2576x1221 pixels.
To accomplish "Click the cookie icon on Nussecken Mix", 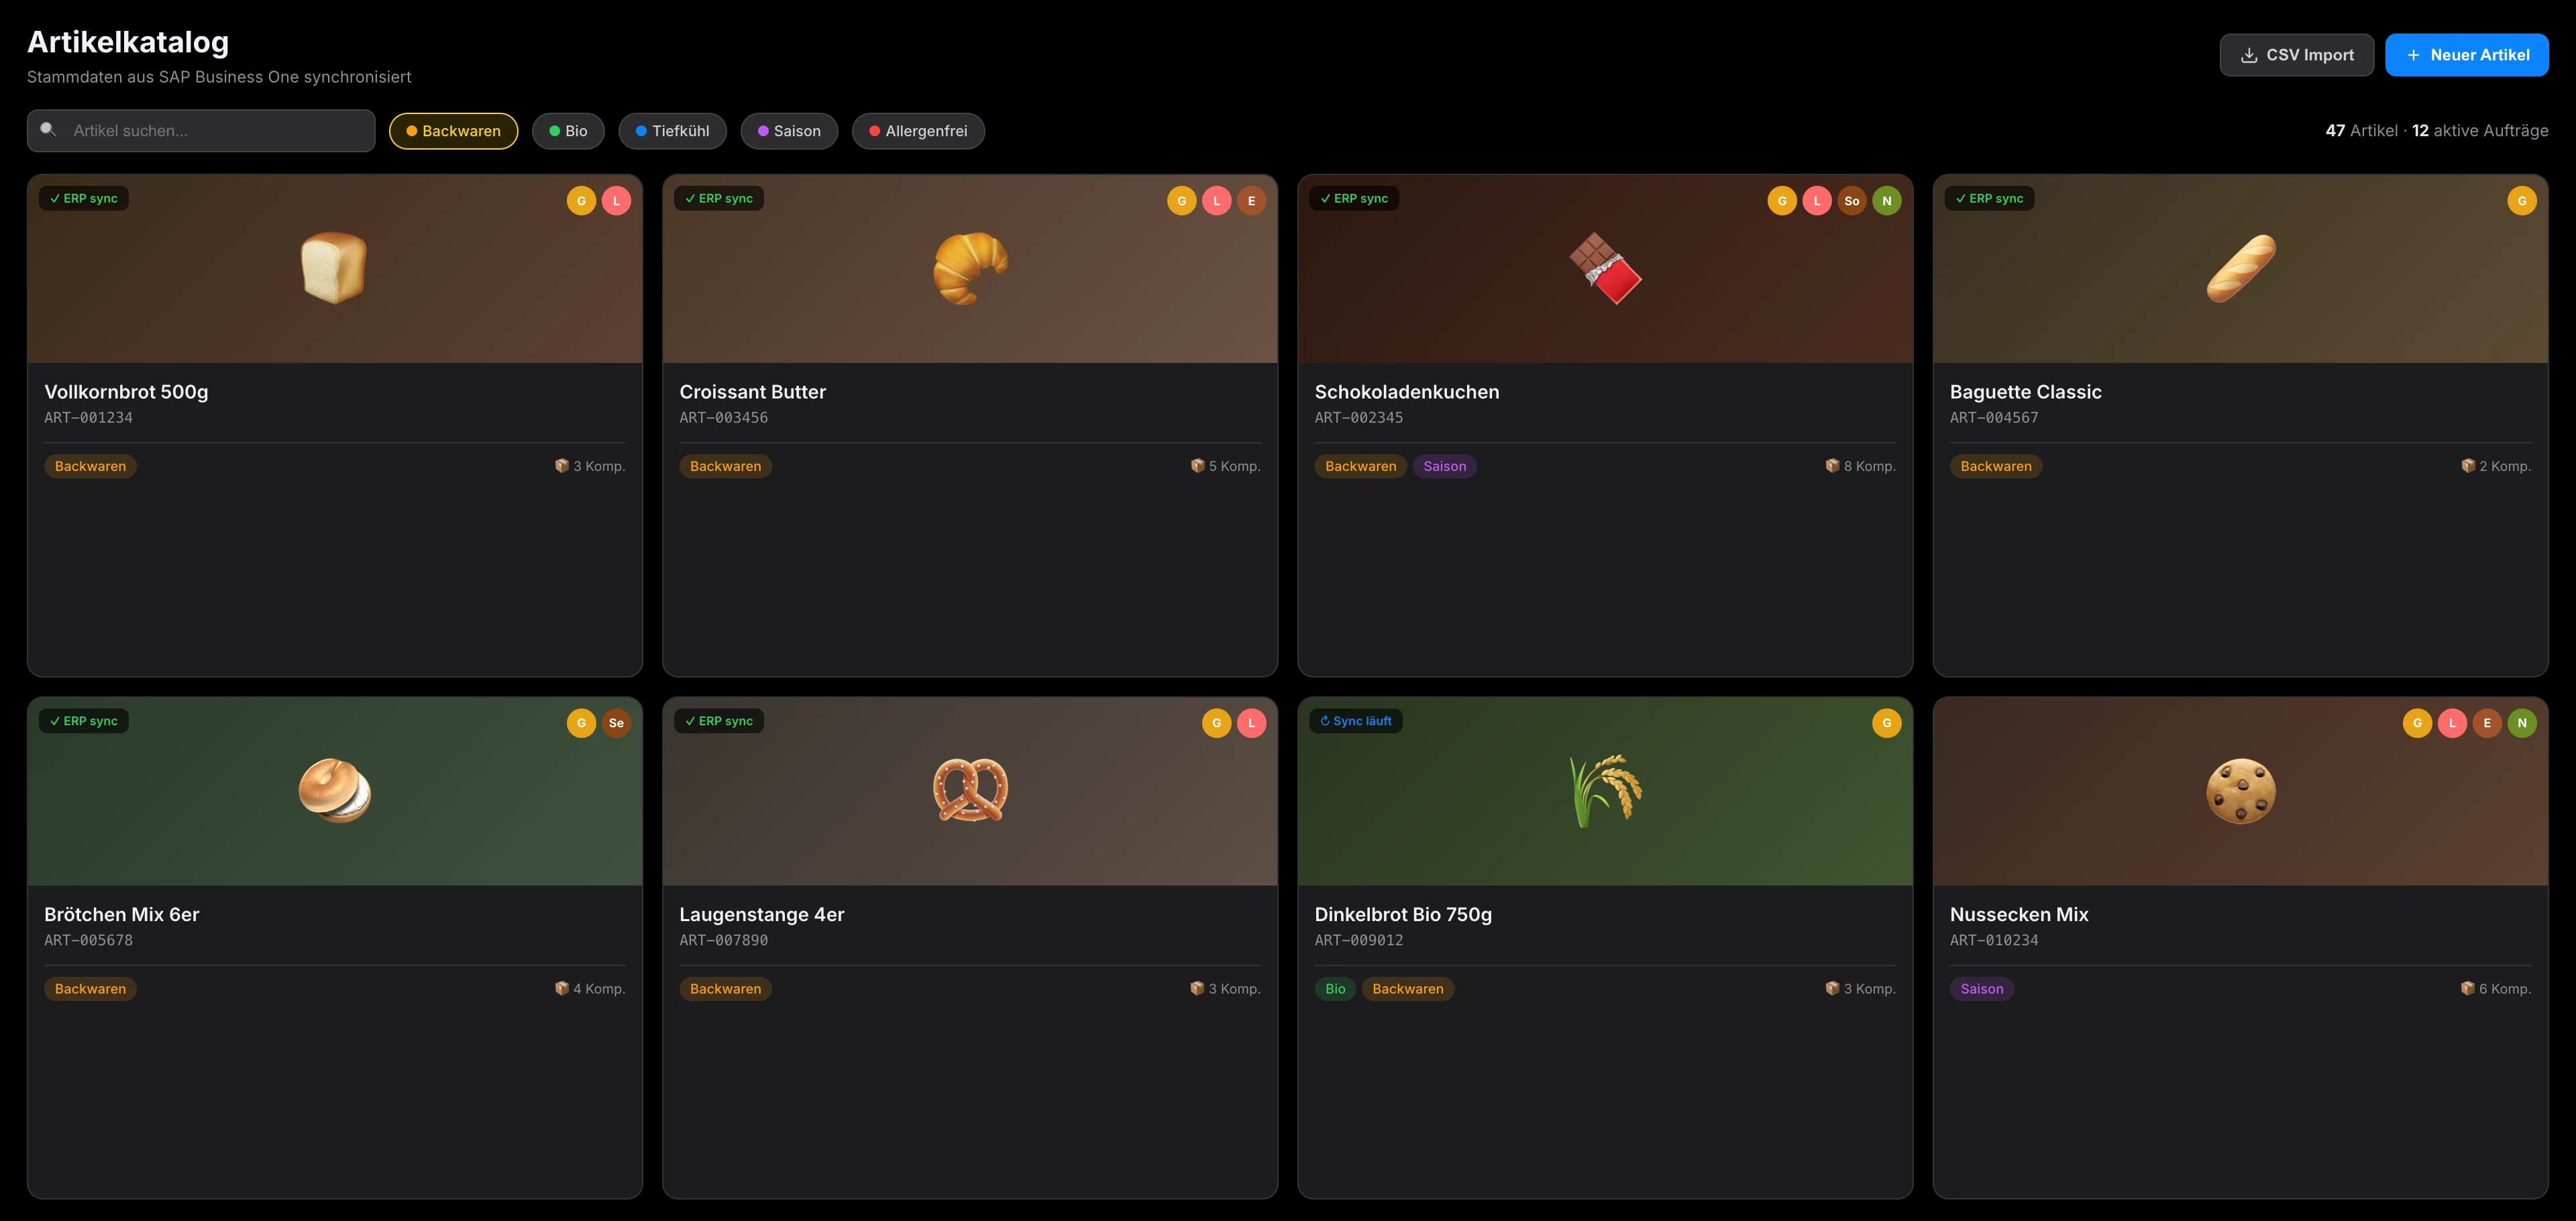I will click(2240, 790).
